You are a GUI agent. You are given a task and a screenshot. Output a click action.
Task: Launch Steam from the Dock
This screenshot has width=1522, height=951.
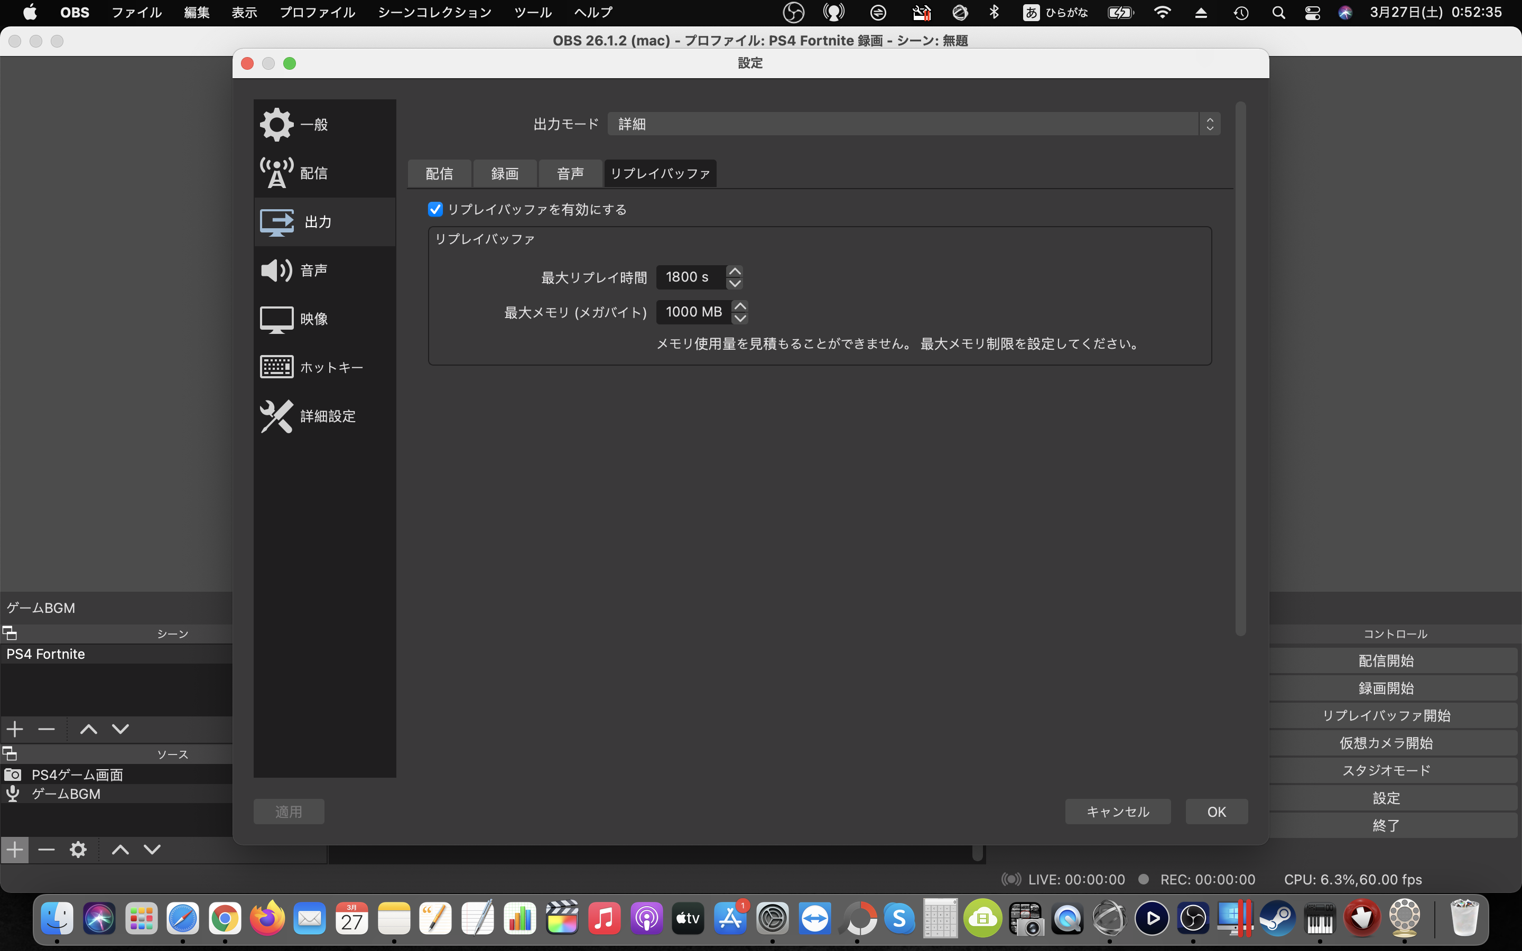(1277, 919)
